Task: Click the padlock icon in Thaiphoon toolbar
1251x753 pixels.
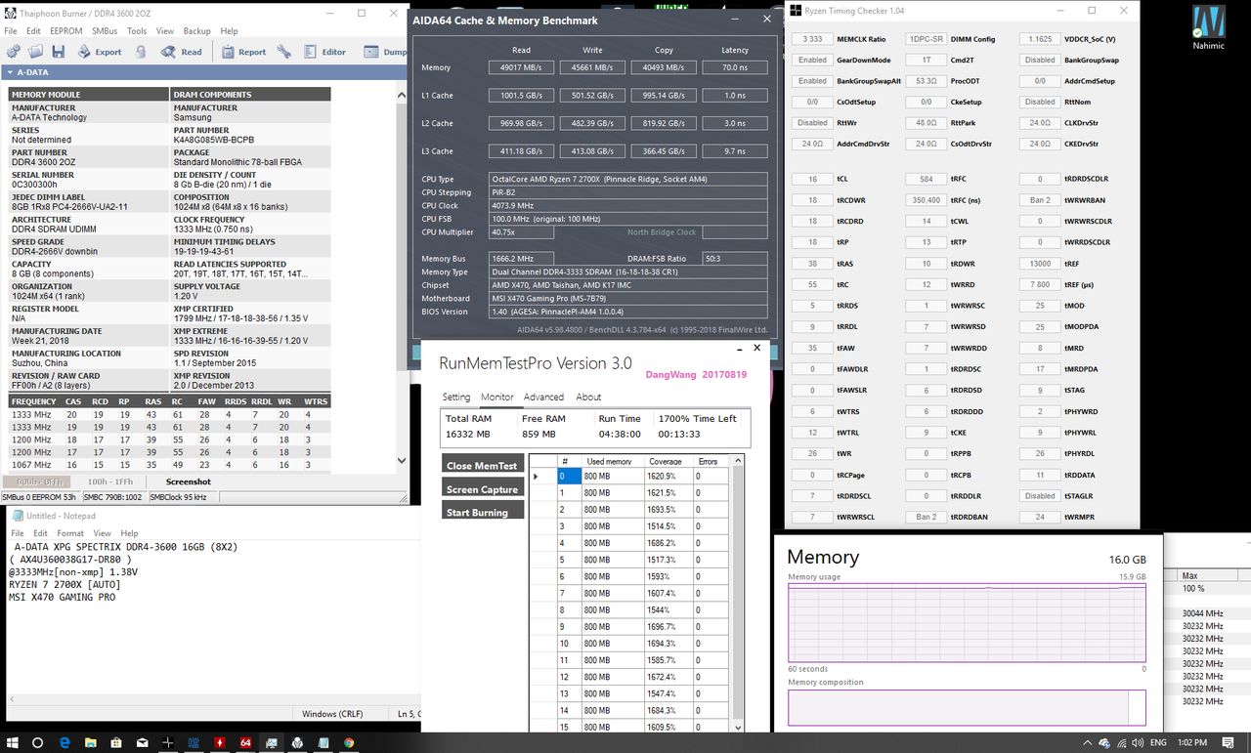Action: (140, 52)
